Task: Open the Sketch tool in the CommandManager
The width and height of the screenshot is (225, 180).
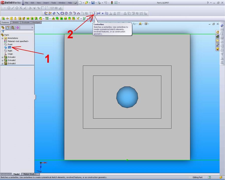Action: (15, 22)
